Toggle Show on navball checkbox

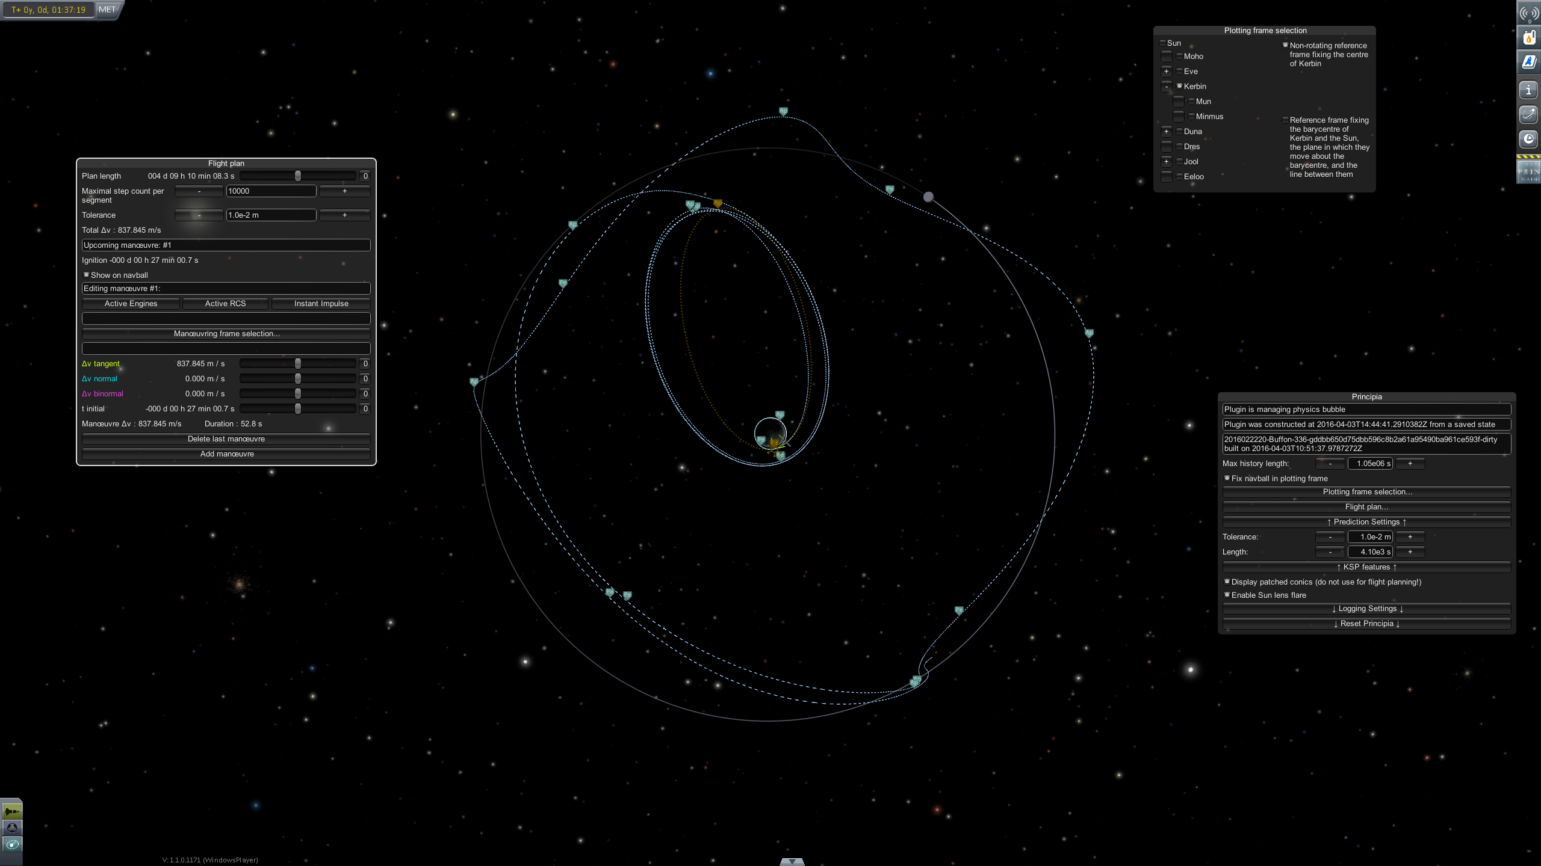coord(86,275)
